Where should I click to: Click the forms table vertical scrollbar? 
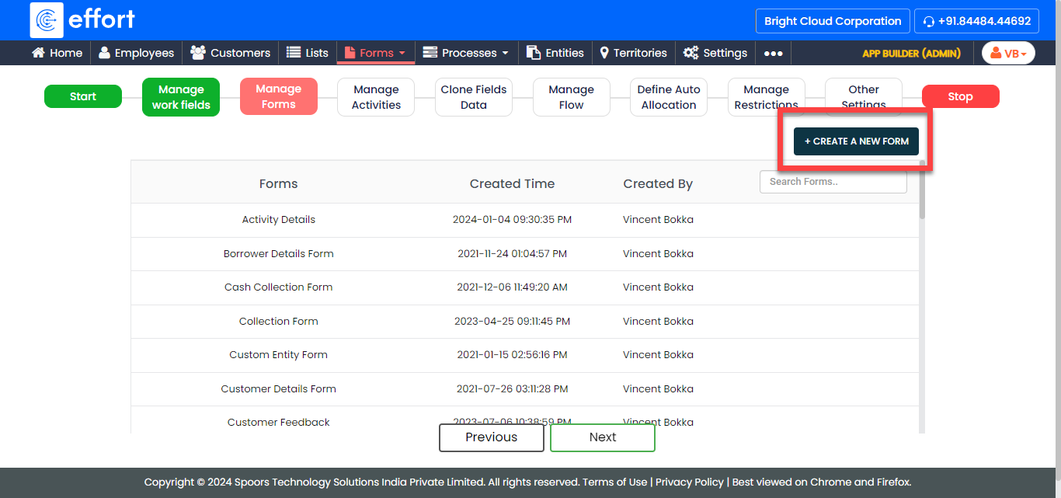pos(922,190)
